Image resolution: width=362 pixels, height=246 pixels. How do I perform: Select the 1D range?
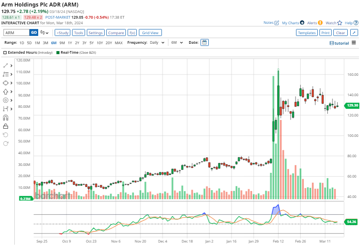pyautogui.click(x=22, y=43)
